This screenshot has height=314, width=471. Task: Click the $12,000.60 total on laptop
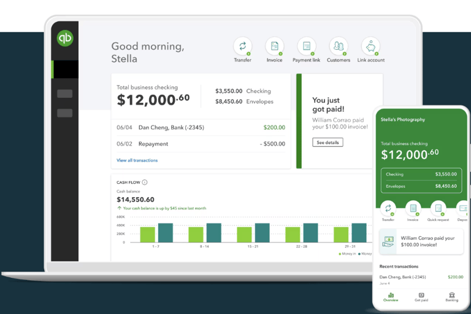[153, 100]
